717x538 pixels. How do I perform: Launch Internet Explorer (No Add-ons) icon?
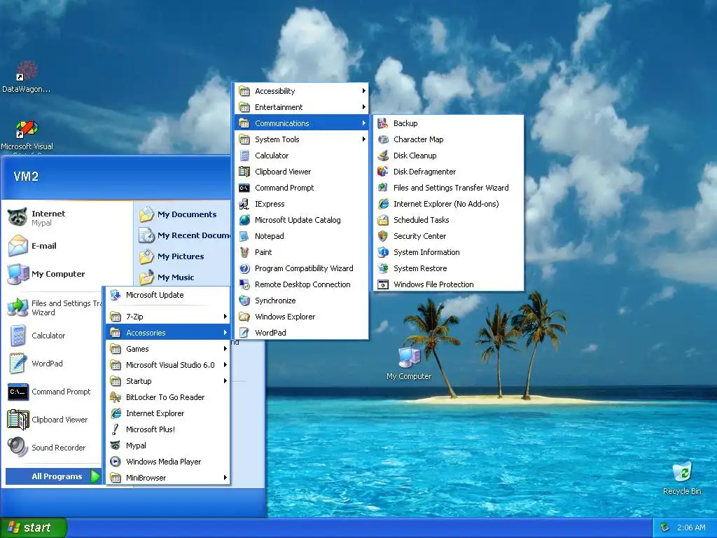click(383, 204)
